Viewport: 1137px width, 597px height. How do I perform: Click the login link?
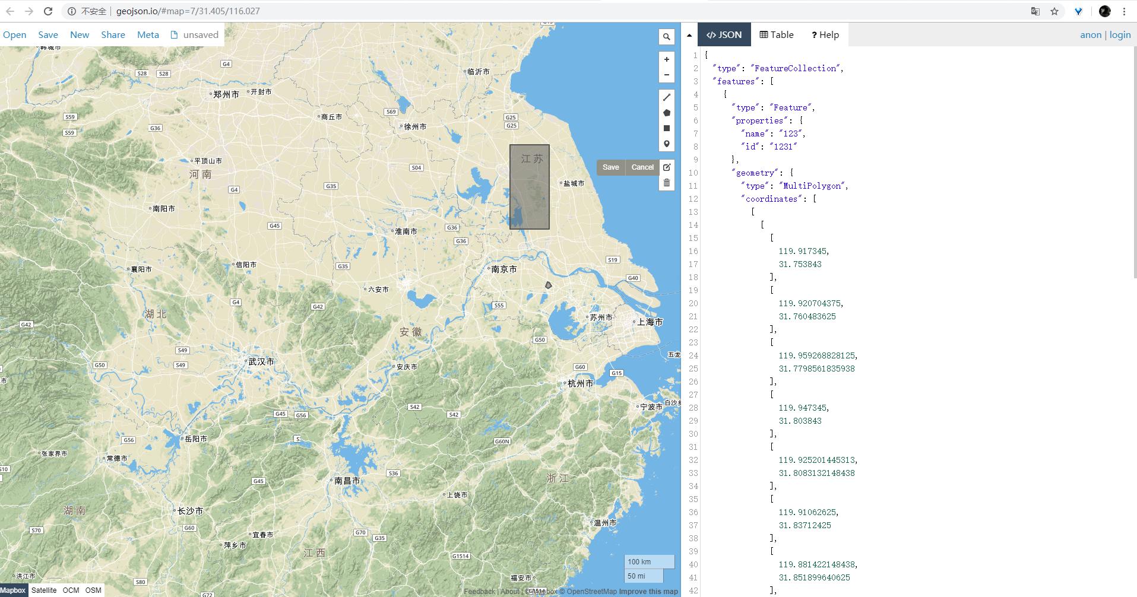pyautogui.click(x=1120, y=34)
